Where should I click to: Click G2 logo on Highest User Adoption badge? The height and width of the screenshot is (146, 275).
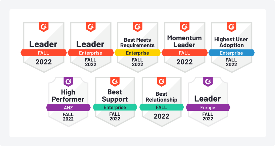click(231, 27)
